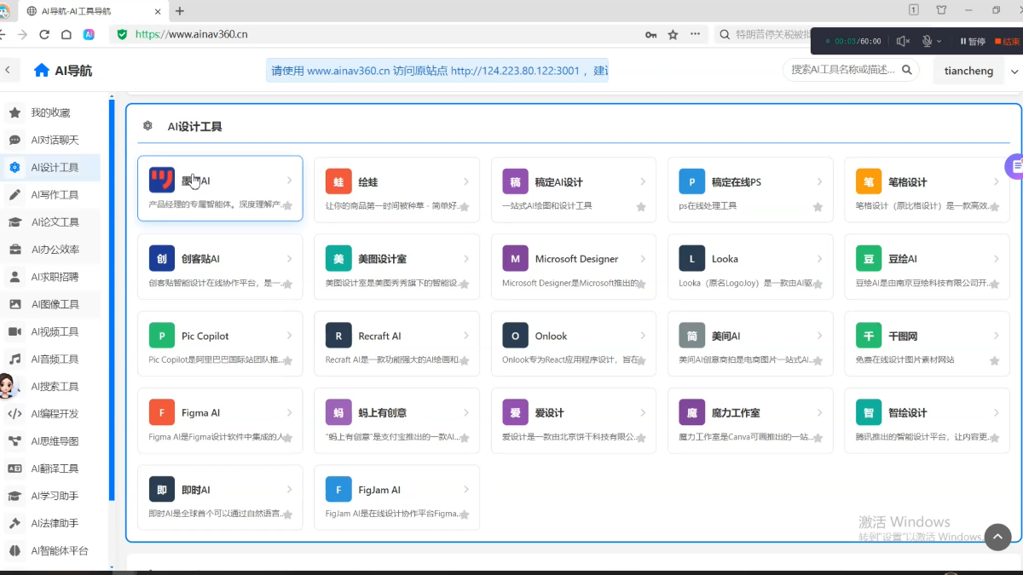Open the 智绘设计 tool card
The height and width of the screenshot is (575, 1023).
pos(927,420)
